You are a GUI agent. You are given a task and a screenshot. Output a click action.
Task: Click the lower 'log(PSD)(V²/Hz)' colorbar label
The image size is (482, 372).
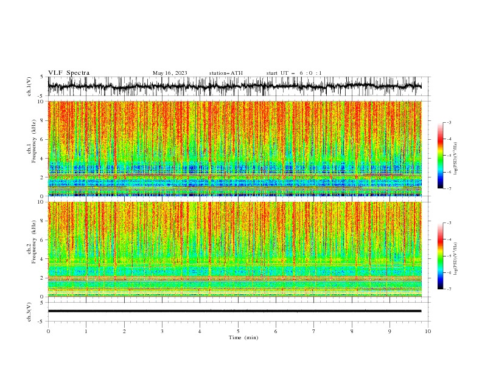(x=456, y=259)
